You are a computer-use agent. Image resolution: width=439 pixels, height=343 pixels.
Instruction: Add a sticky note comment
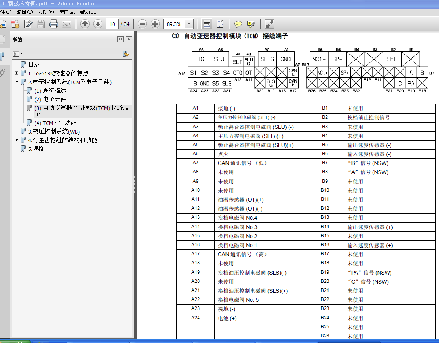238,24
